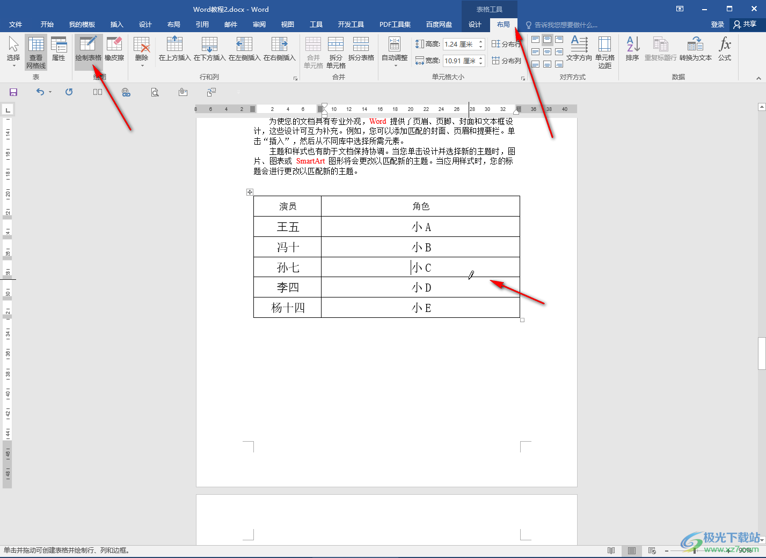The image size is (766, 558).
Task: Click the table move handle
Action: (250, 192)
